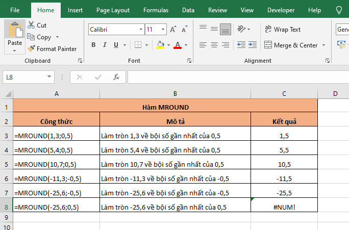Switch to the Data tab

(188, 10)
